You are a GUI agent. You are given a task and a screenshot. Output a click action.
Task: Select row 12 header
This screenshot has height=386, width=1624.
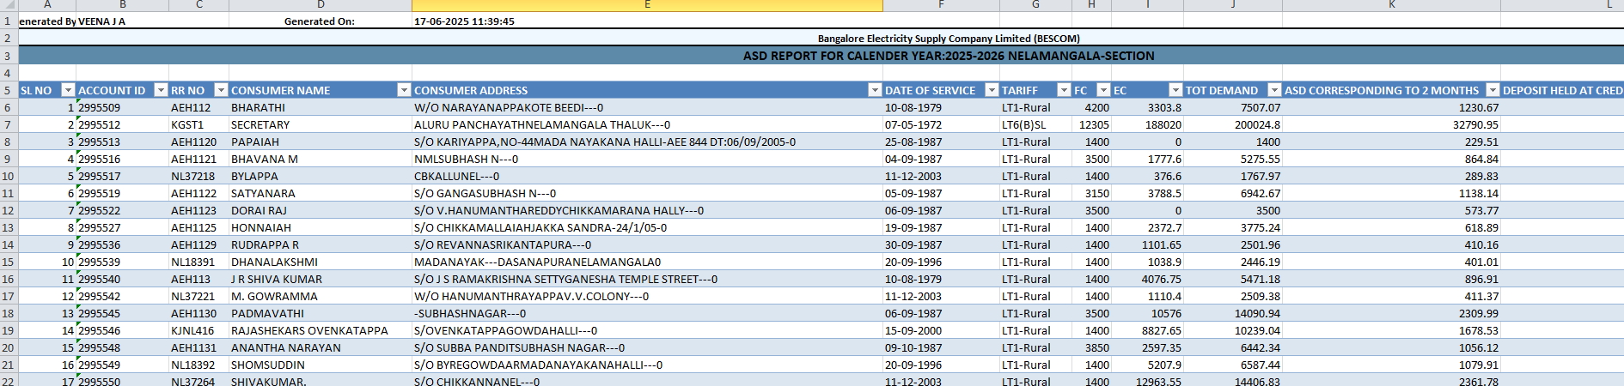9,210
